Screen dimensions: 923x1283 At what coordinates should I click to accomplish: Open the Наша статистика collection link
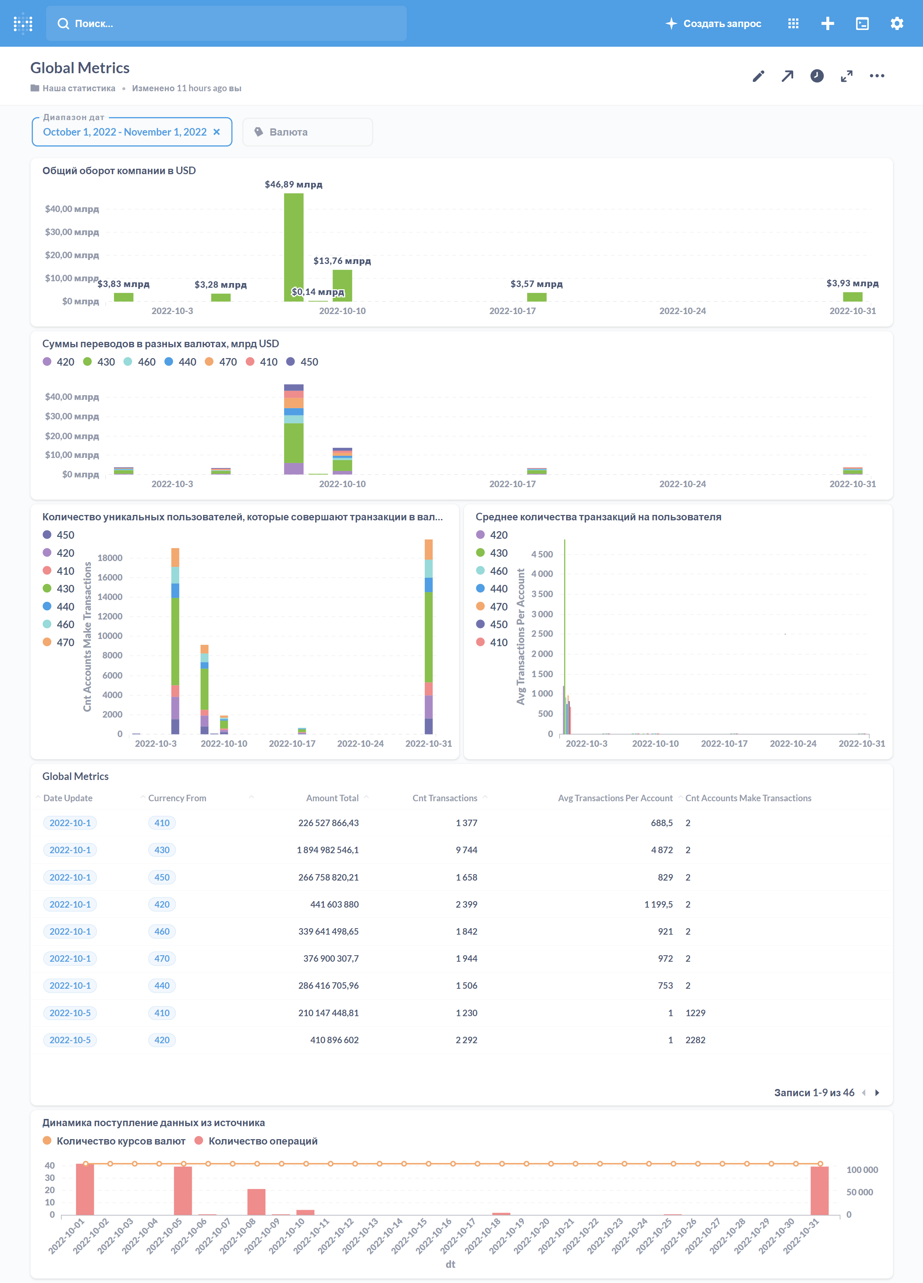[x=79, y=88]
